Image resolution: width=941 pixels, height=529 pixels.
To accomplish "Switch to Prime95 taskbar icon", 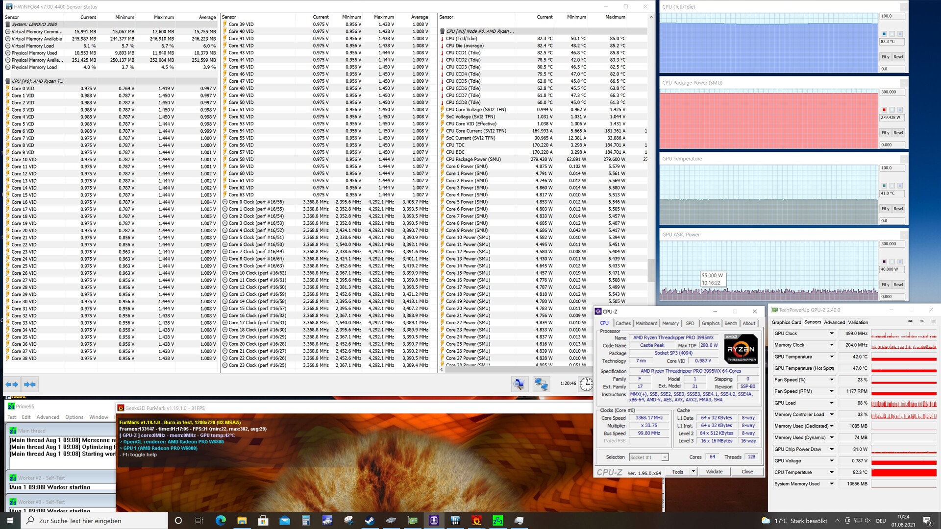I will pos(497,520).
